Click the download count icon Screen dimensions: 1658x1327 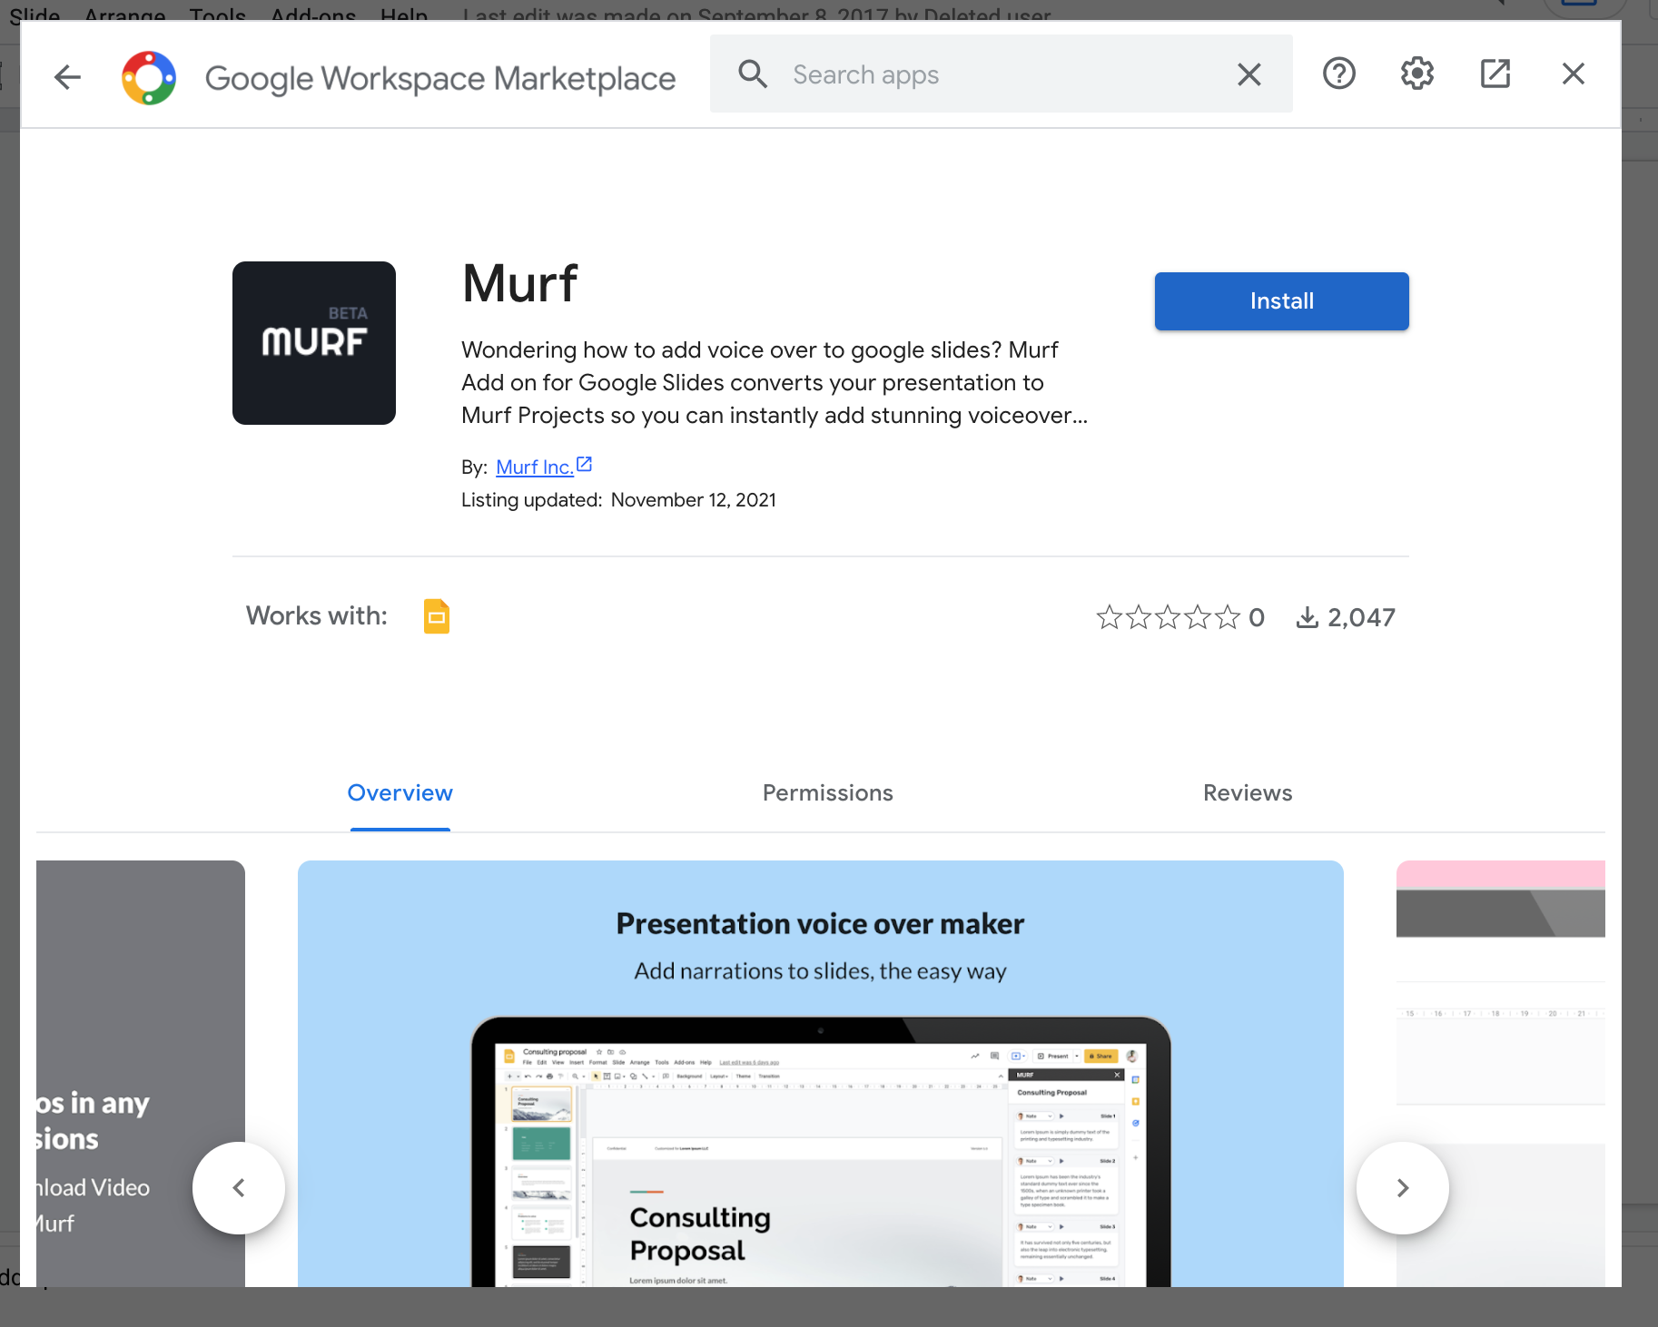[x=1307, y=617]
